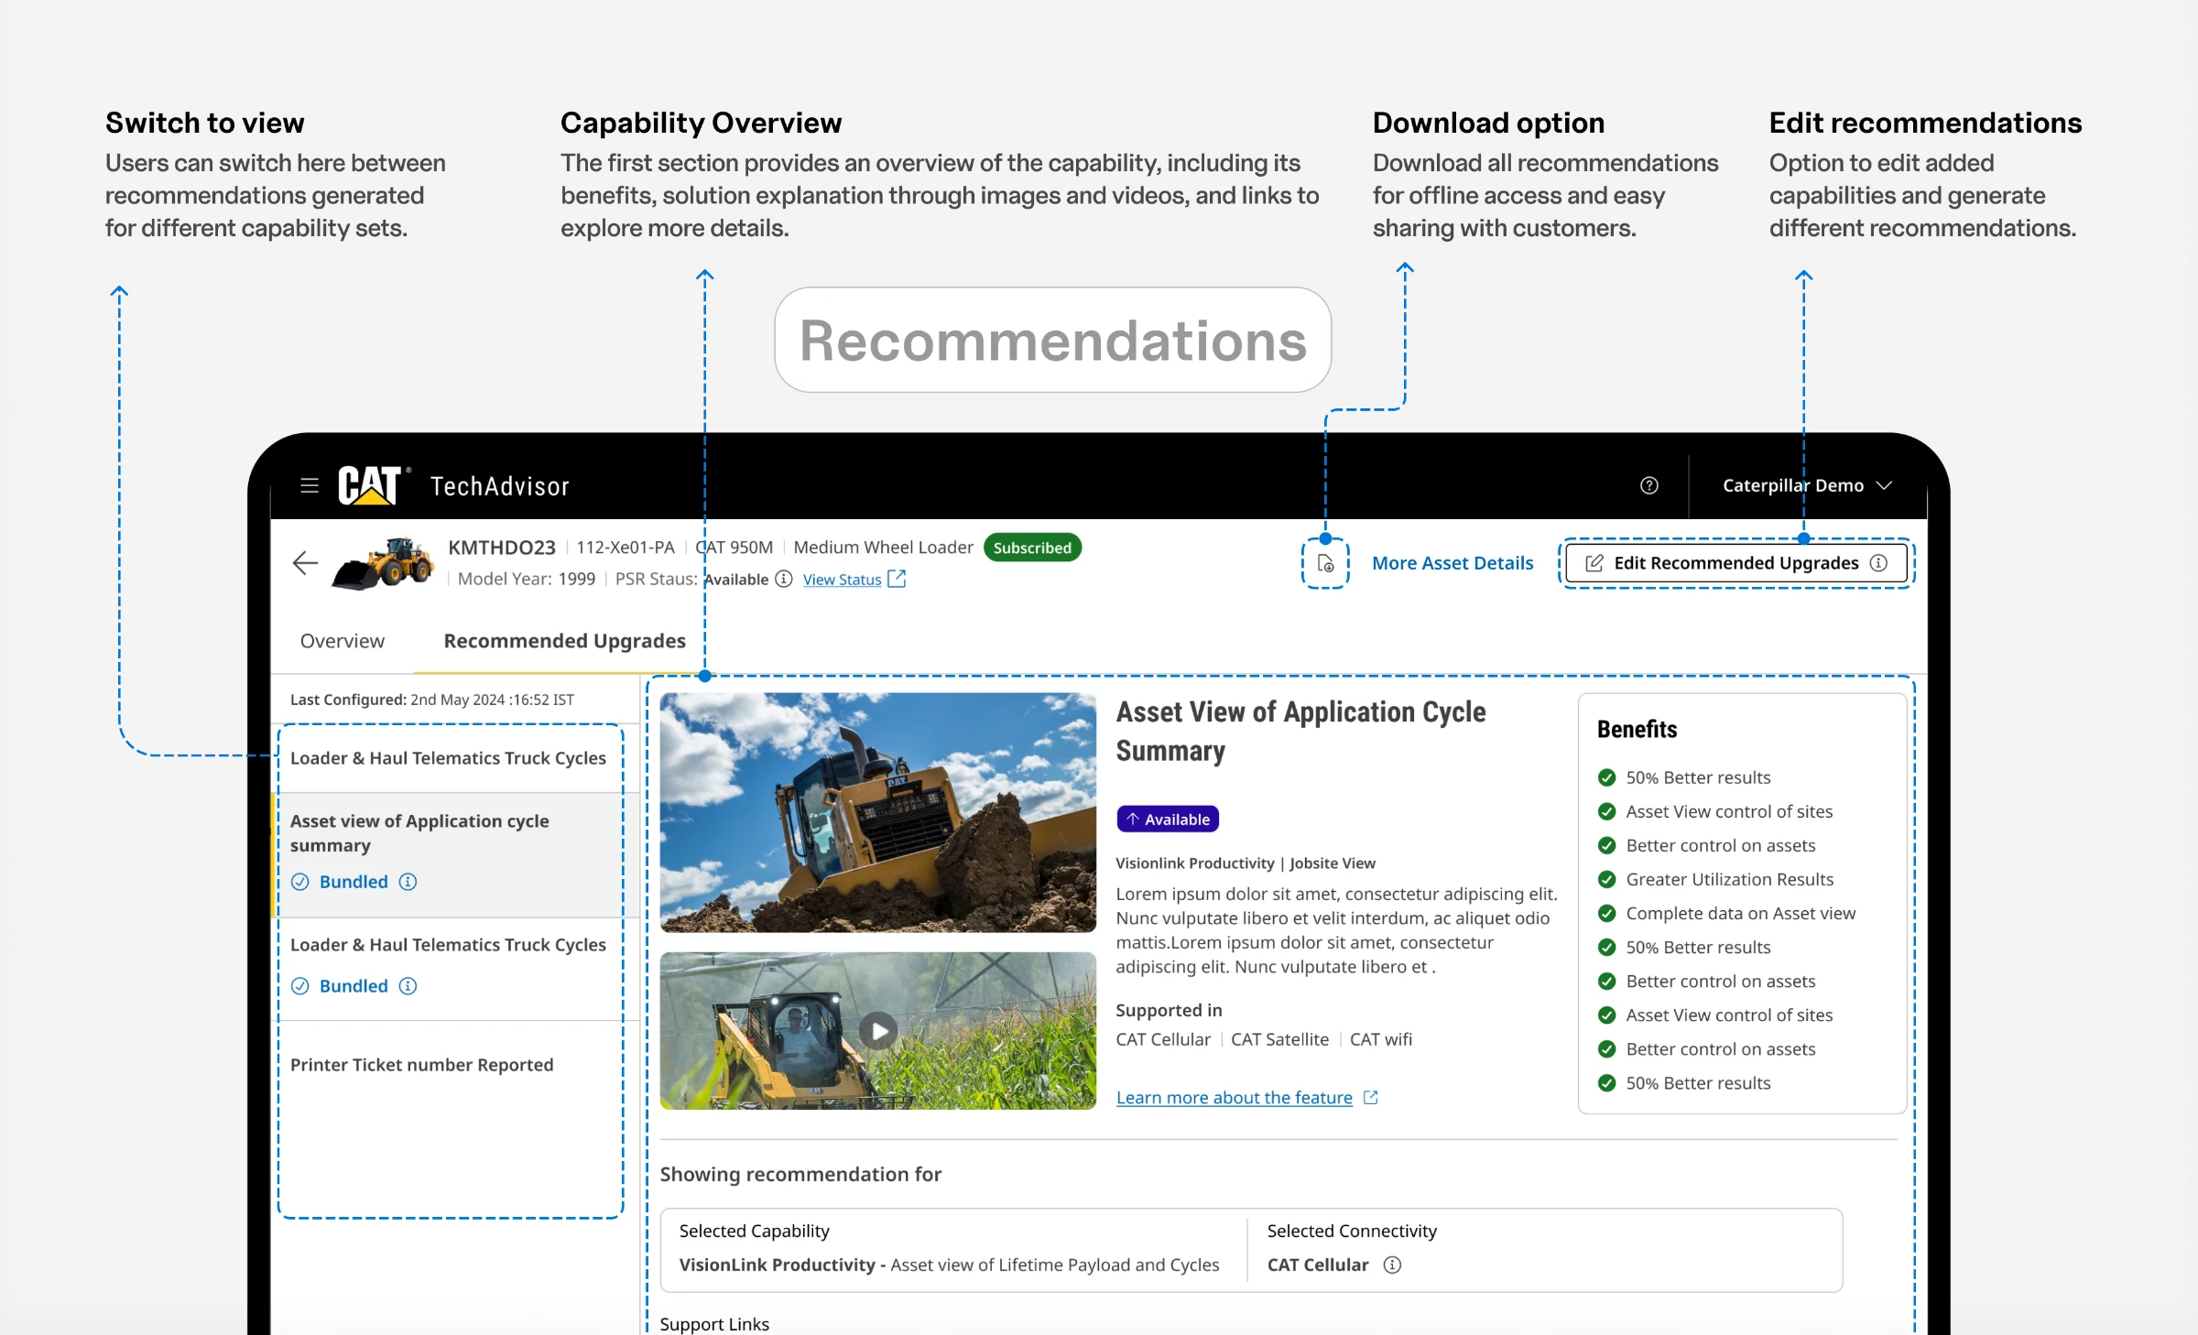Click external-link icon after Learn more
The image size is (2198, 1335).
(1371, 1097)
